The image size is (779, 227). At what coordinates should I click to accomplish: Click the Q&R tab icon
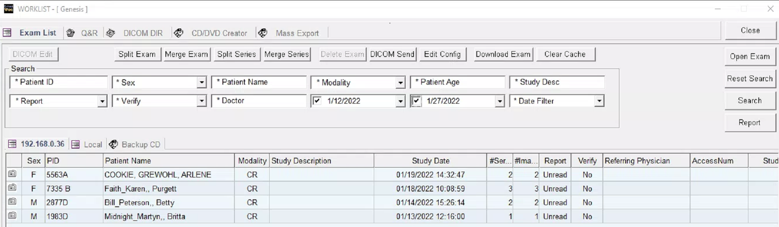(71, 33)
